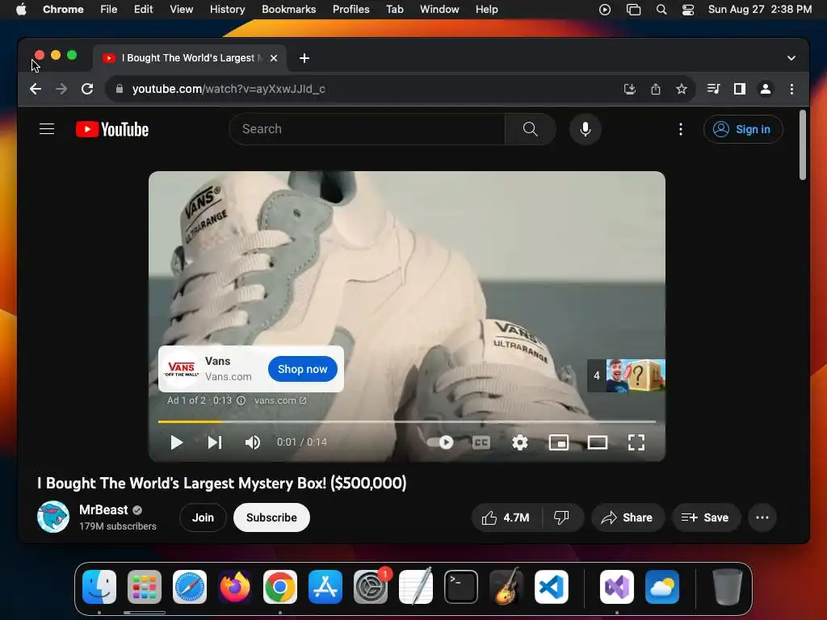
Task: Click the page vertical scrollbar
Action: tap(802, 145)
